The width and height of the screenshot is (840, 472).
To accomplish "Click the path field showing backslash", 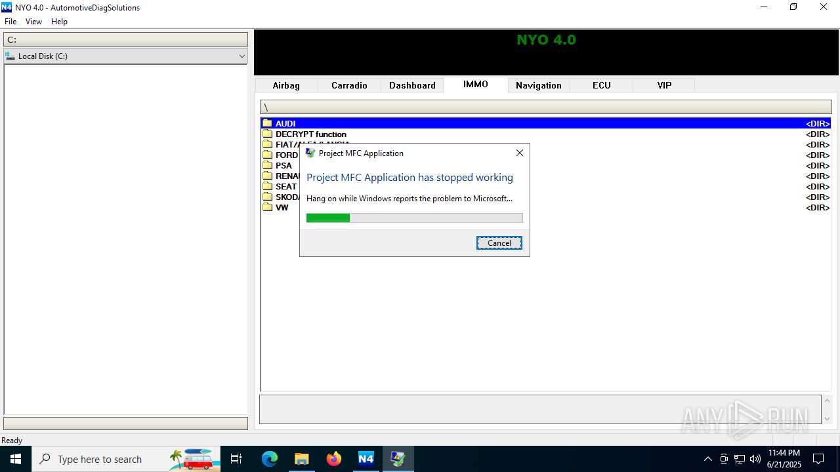I will click(546, 107).
